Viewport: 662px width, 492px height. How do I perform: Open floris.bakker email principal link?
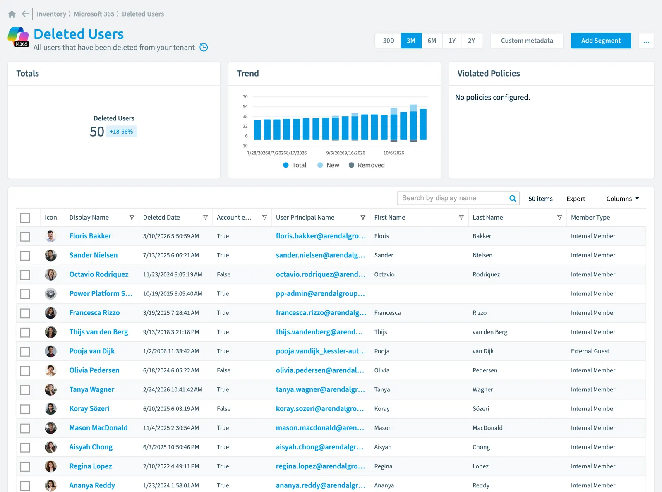(x=321, y=236)
